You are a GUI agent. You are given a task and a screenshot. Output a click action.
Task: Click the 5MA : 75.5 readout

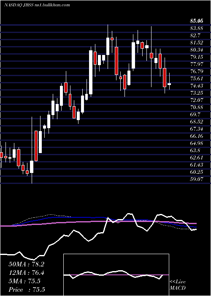[x=24, y=281]
